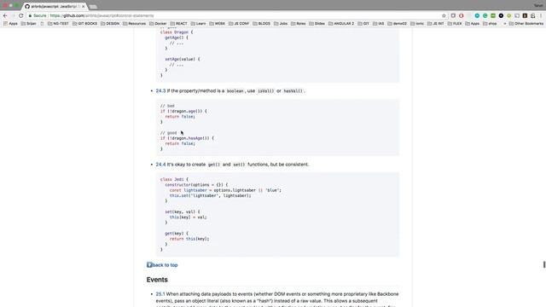546x307 pixels.
Task: Click the back to top link
Action: click(165, 265)
